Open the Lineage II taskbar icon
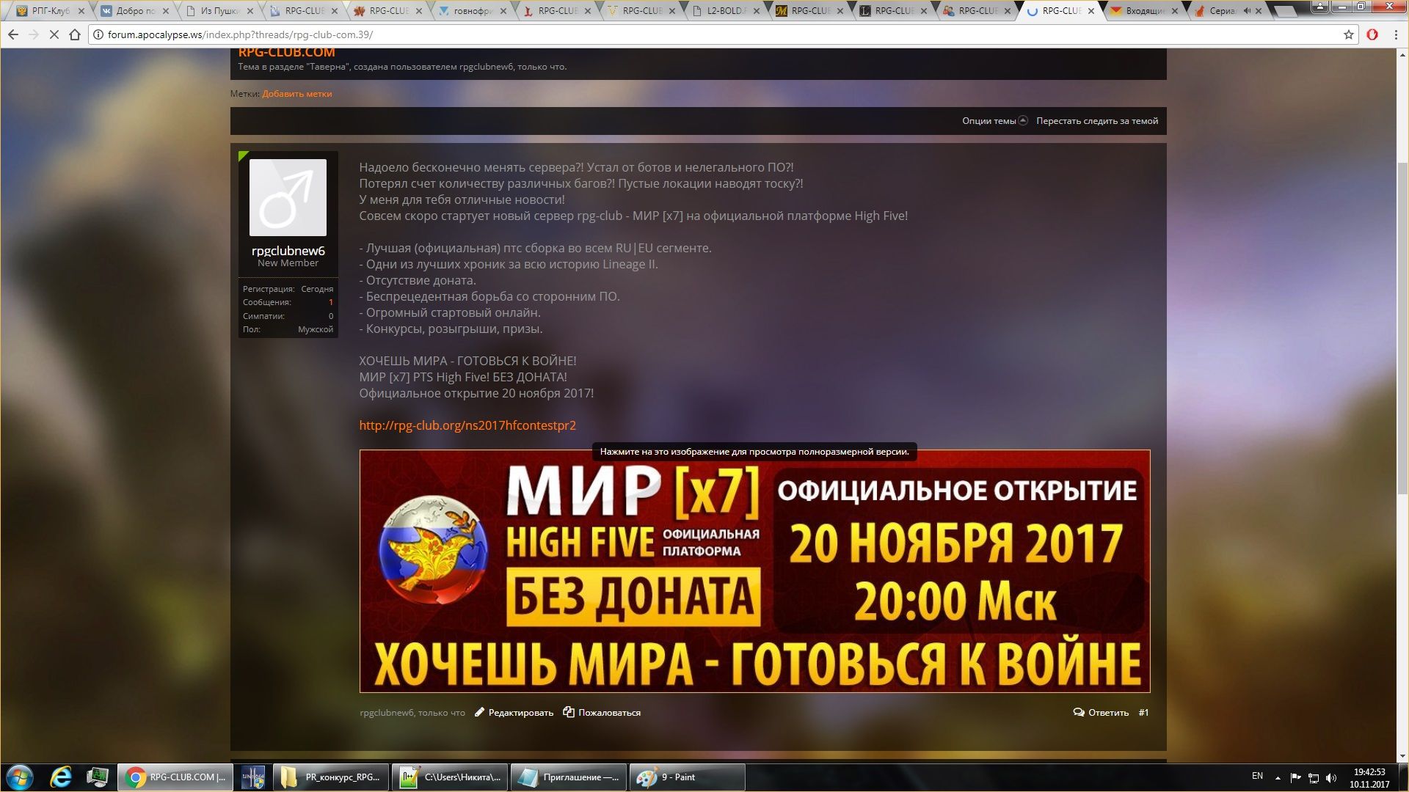 pos(253,777)
